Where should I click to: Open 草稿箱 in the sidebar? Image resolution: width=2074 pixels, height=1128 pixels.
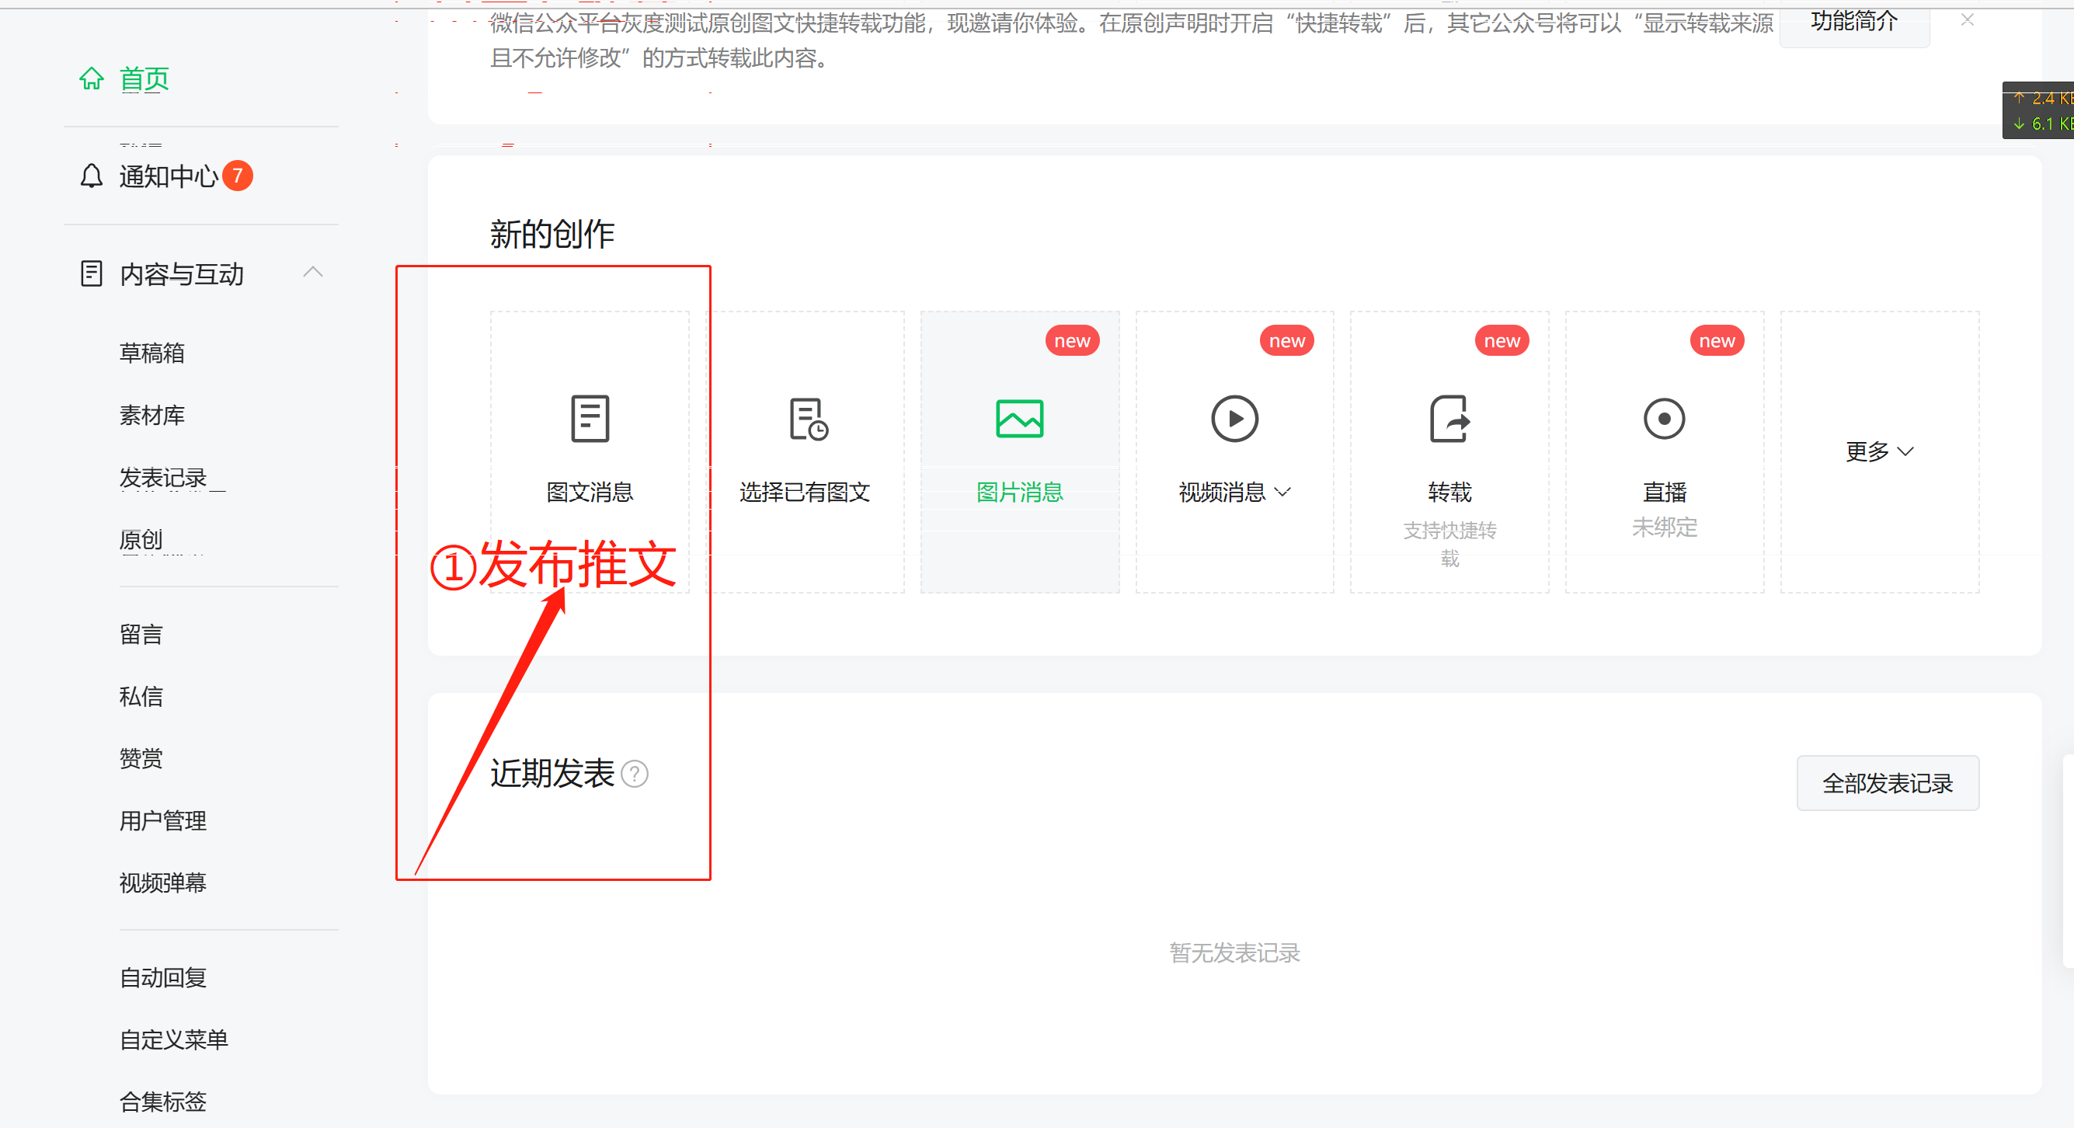pos(152,353)
